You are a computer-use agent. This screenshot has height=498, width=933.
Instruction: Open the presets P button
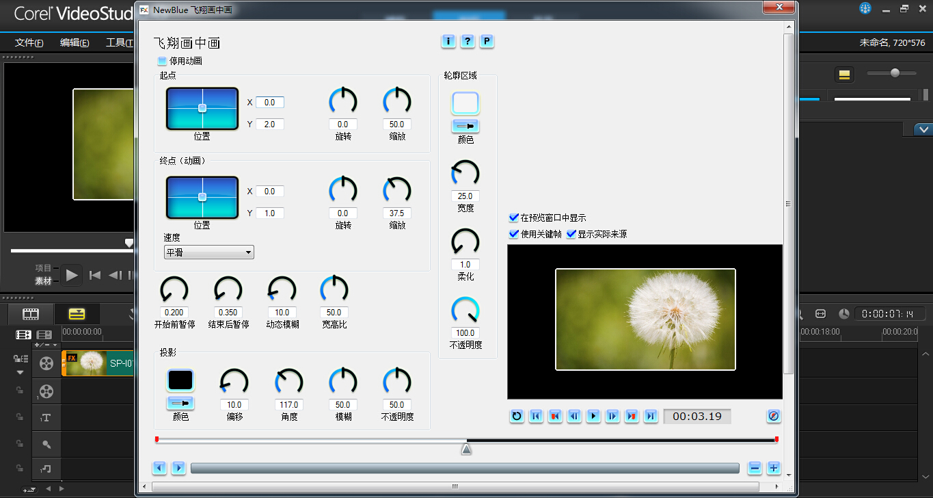click(x=487, y=41)
